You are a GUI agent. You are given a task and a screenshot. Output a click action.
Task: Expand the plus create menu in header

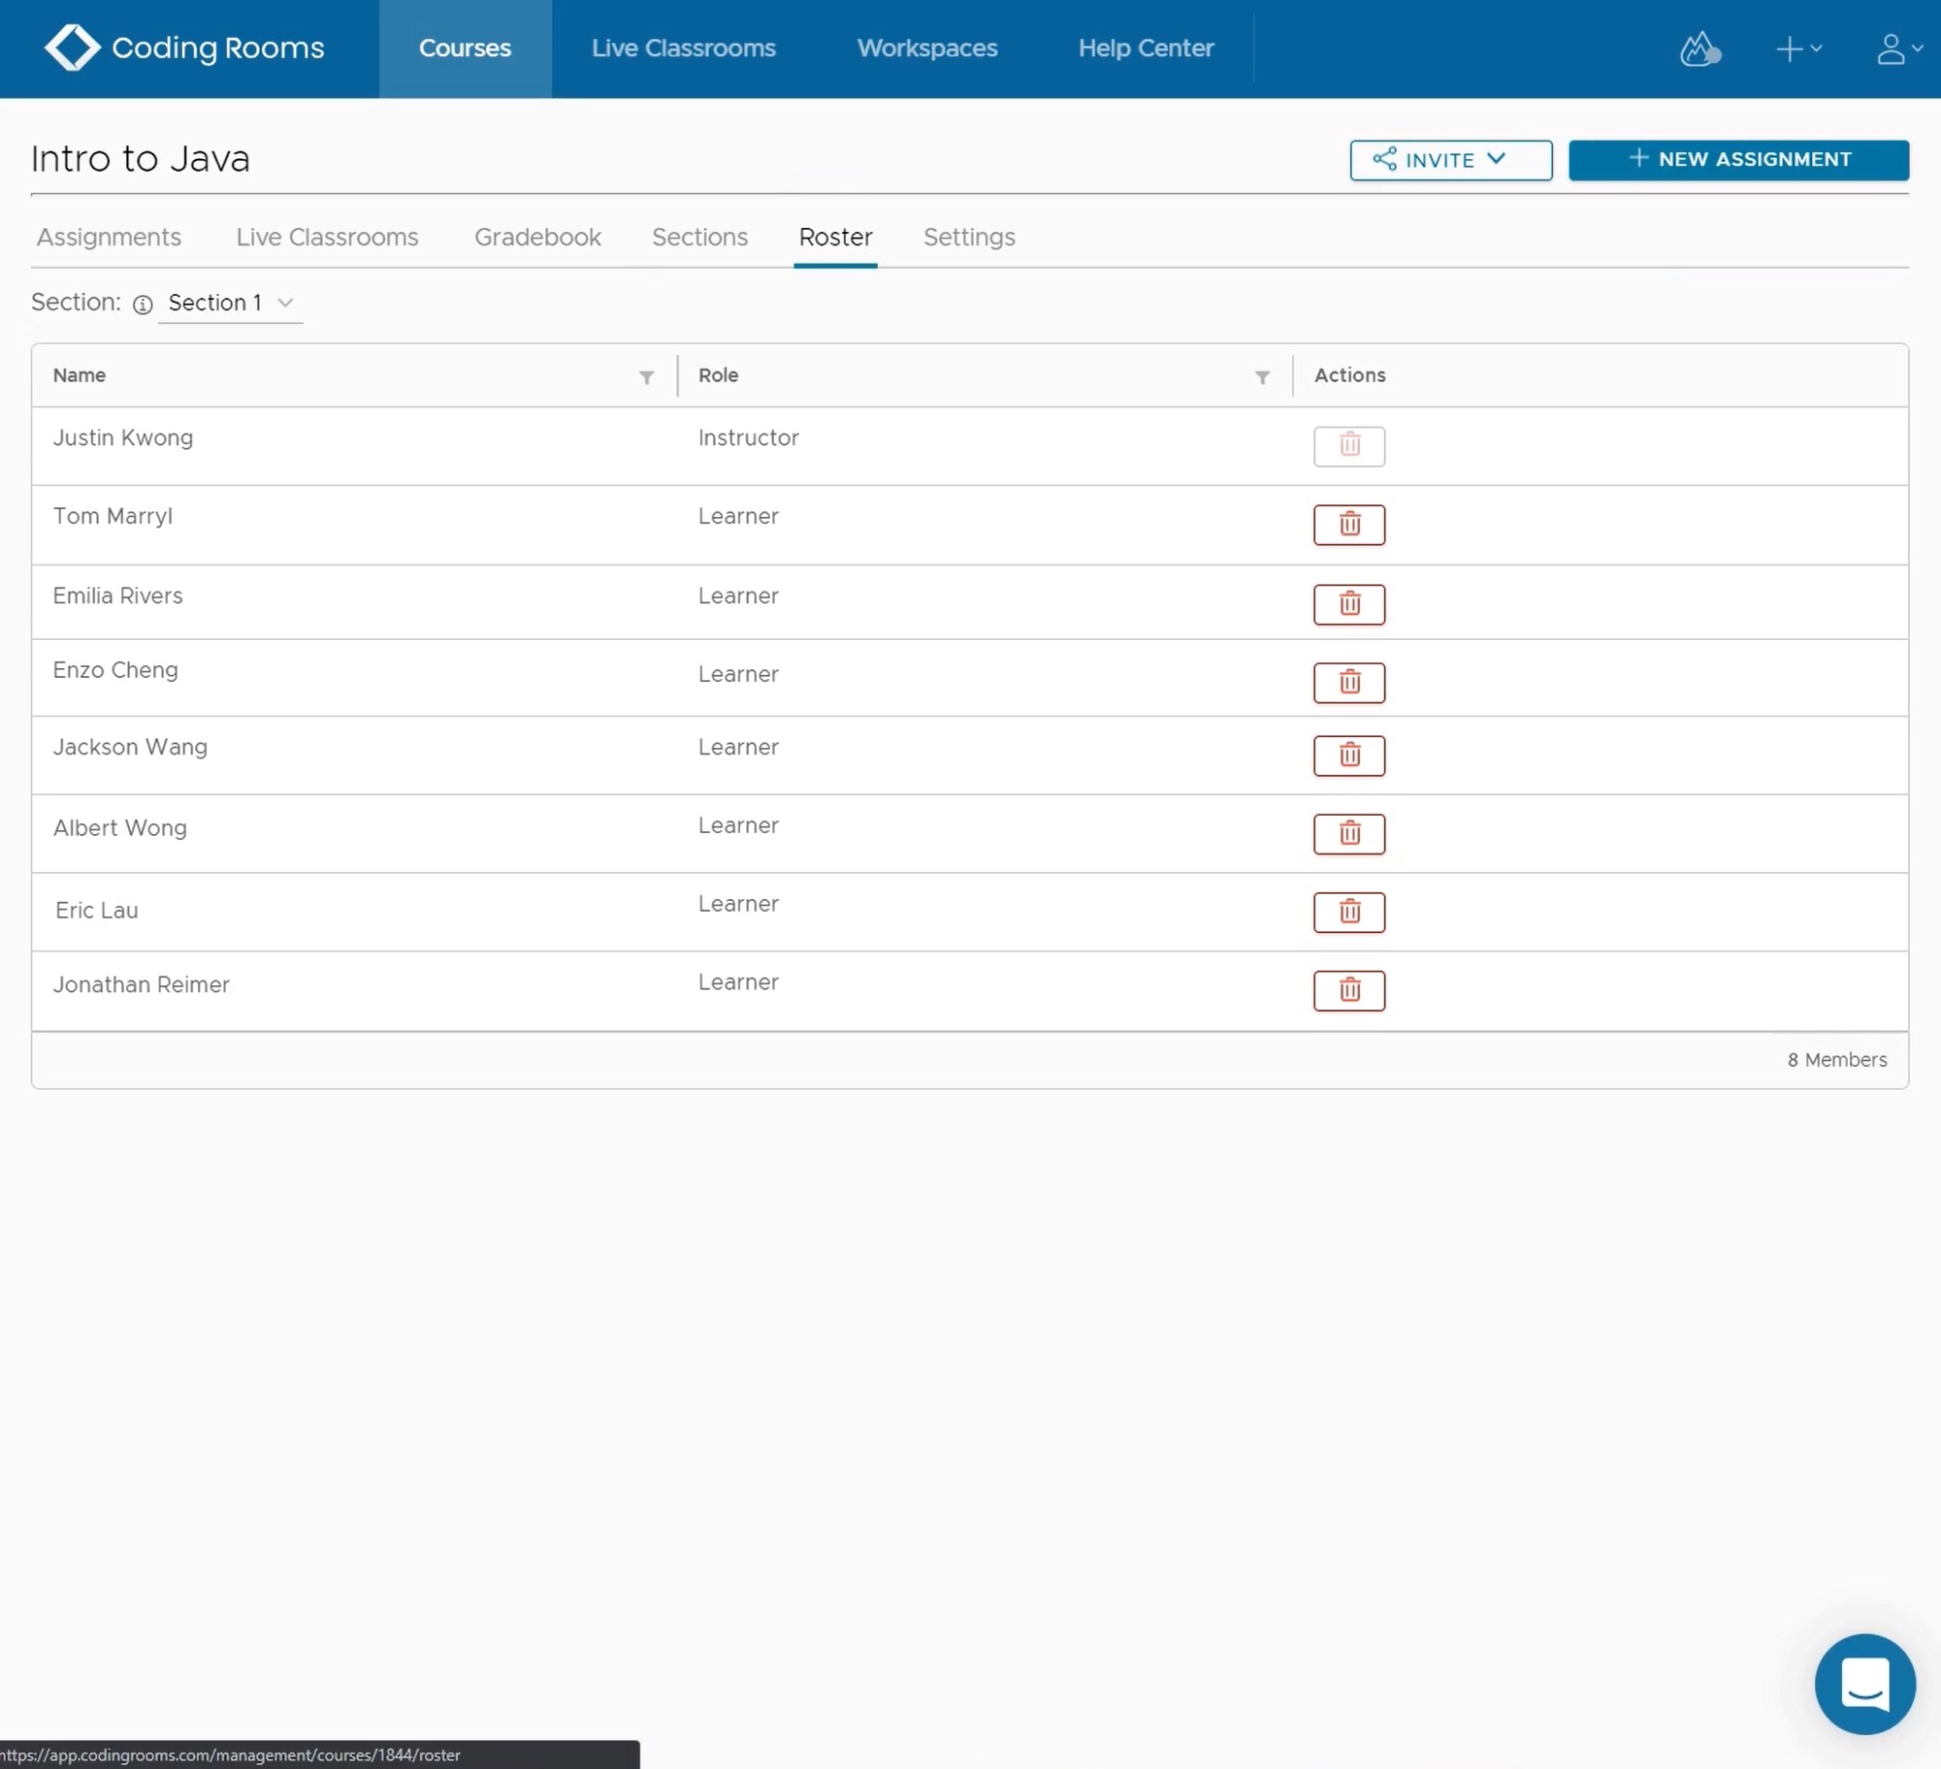coord(1797,48)
